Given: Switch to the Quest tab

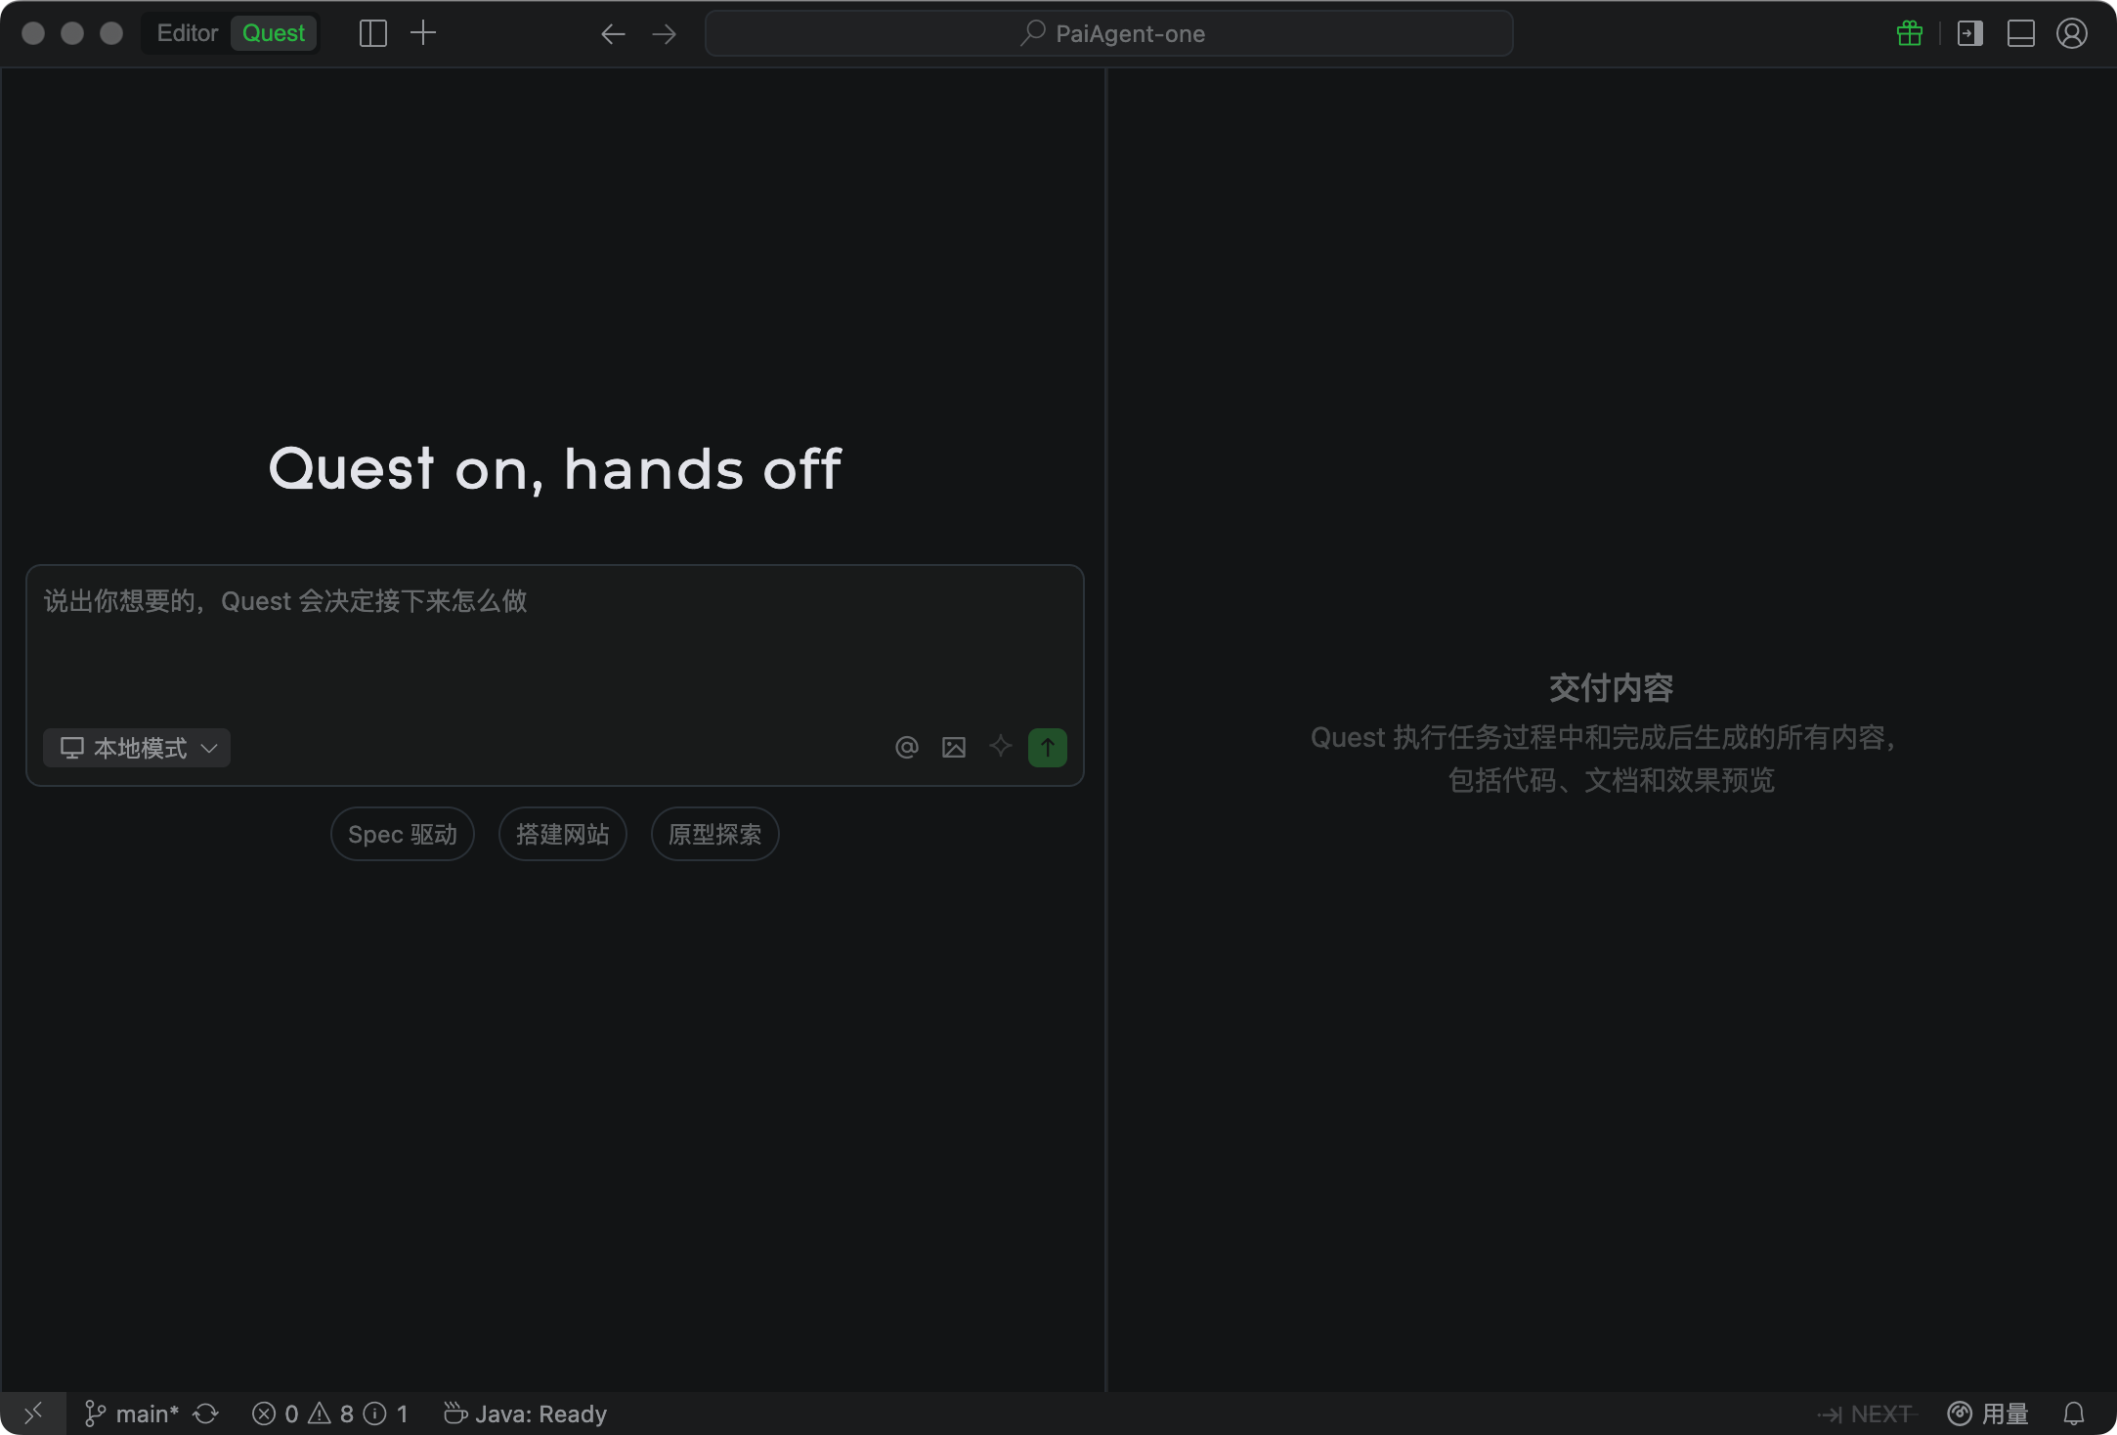Looking at the screenshot, I should point(274,34).
